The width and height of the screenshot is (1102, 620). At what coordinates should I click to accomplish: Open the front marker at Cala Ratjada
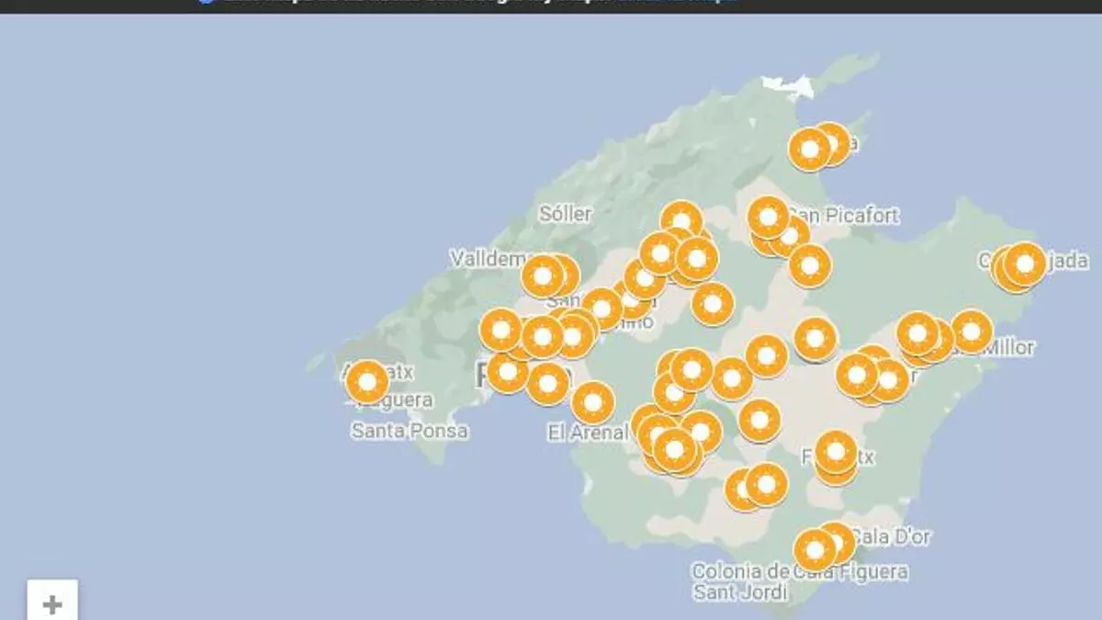(1025, 264)
